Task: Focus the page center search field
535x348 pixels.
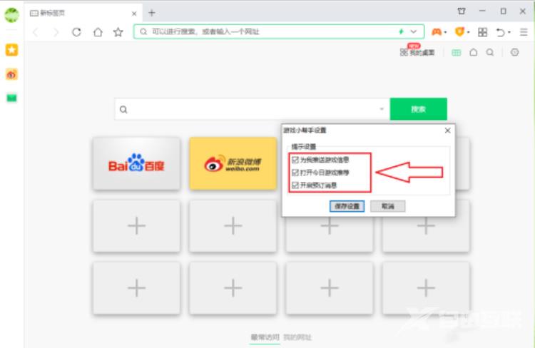Action: pos(253,109)
